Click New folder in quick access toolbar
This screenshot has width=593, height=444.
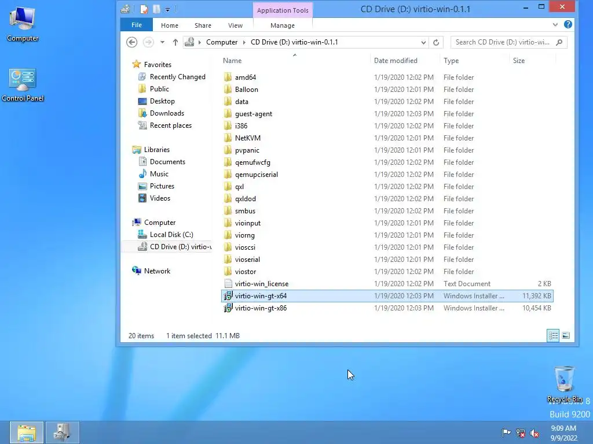pos(156,9)
